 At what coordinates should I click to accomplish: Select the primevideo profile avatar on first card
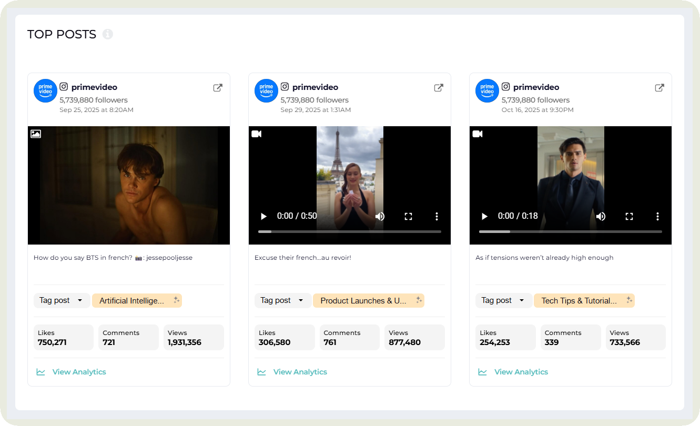45,90
